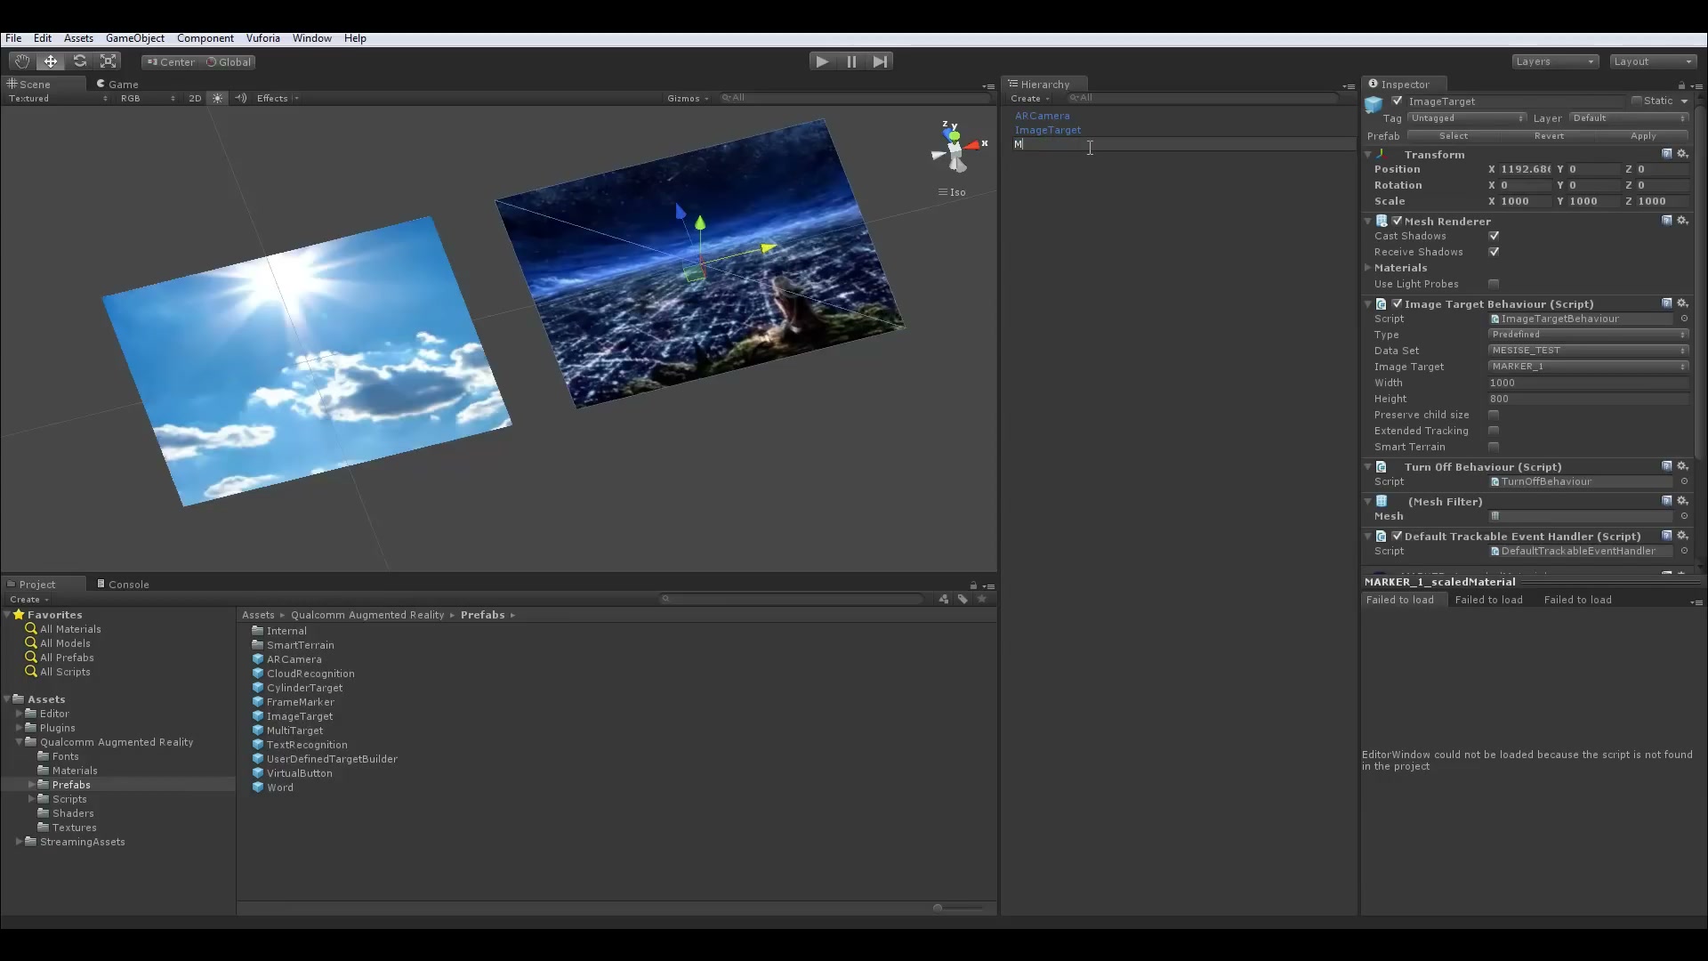Toggle Cast Shadows checkbox

[1494, 236]
